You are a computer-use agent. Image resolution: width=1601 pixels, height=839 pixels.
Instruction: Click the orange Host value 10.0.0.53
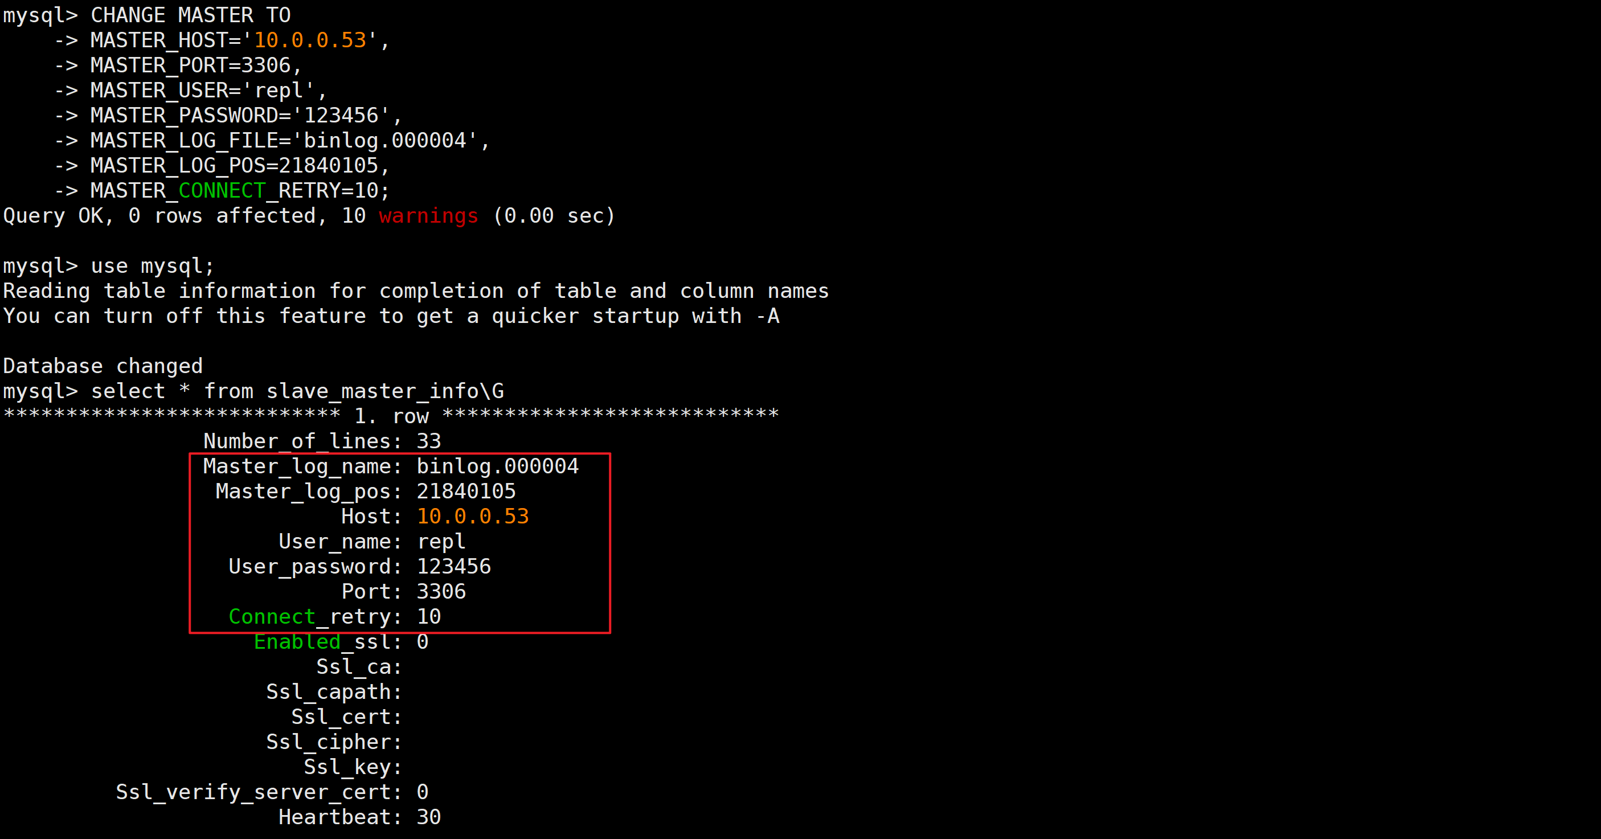(472, 517)
